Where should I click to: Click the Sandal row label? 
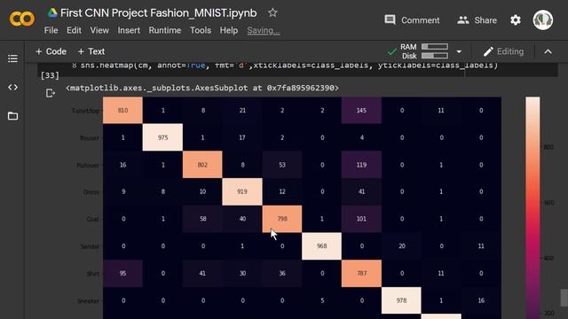pos(90,246)
